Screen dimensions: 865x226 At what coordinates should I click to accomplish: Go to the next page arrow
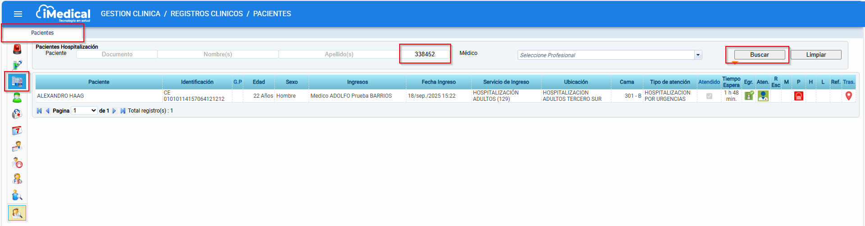(x=114, y=111)
